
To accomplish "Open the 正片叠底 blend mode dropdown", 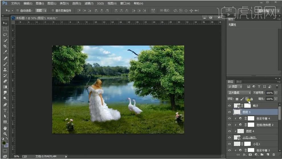I will pos(239,93).
